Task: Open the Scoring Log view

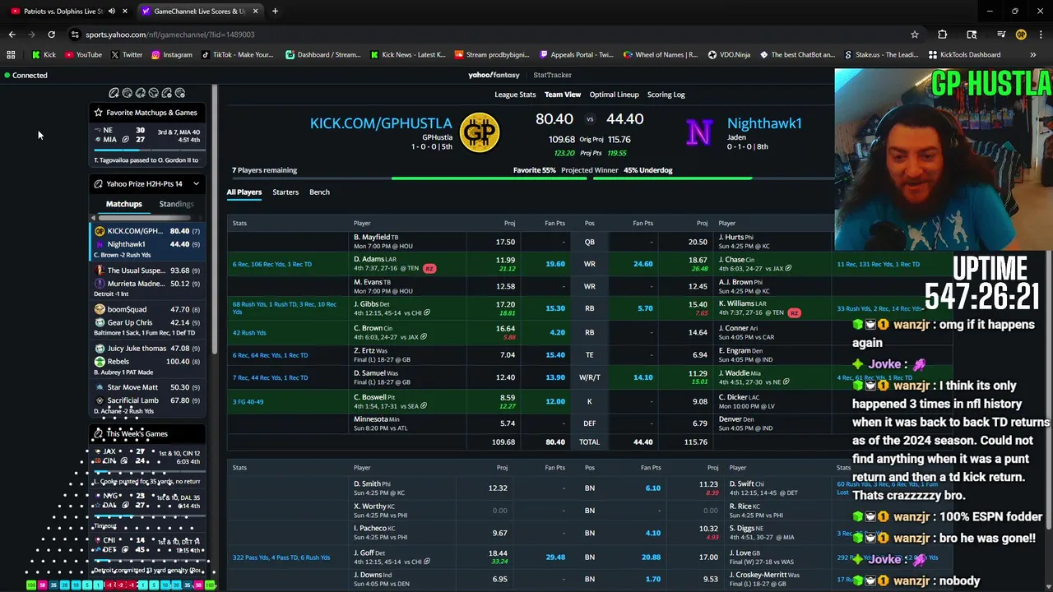Action: [666, 95]
